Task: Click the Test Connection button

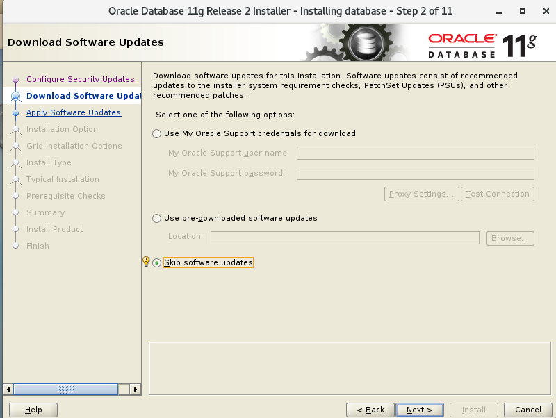Action: 497,194
